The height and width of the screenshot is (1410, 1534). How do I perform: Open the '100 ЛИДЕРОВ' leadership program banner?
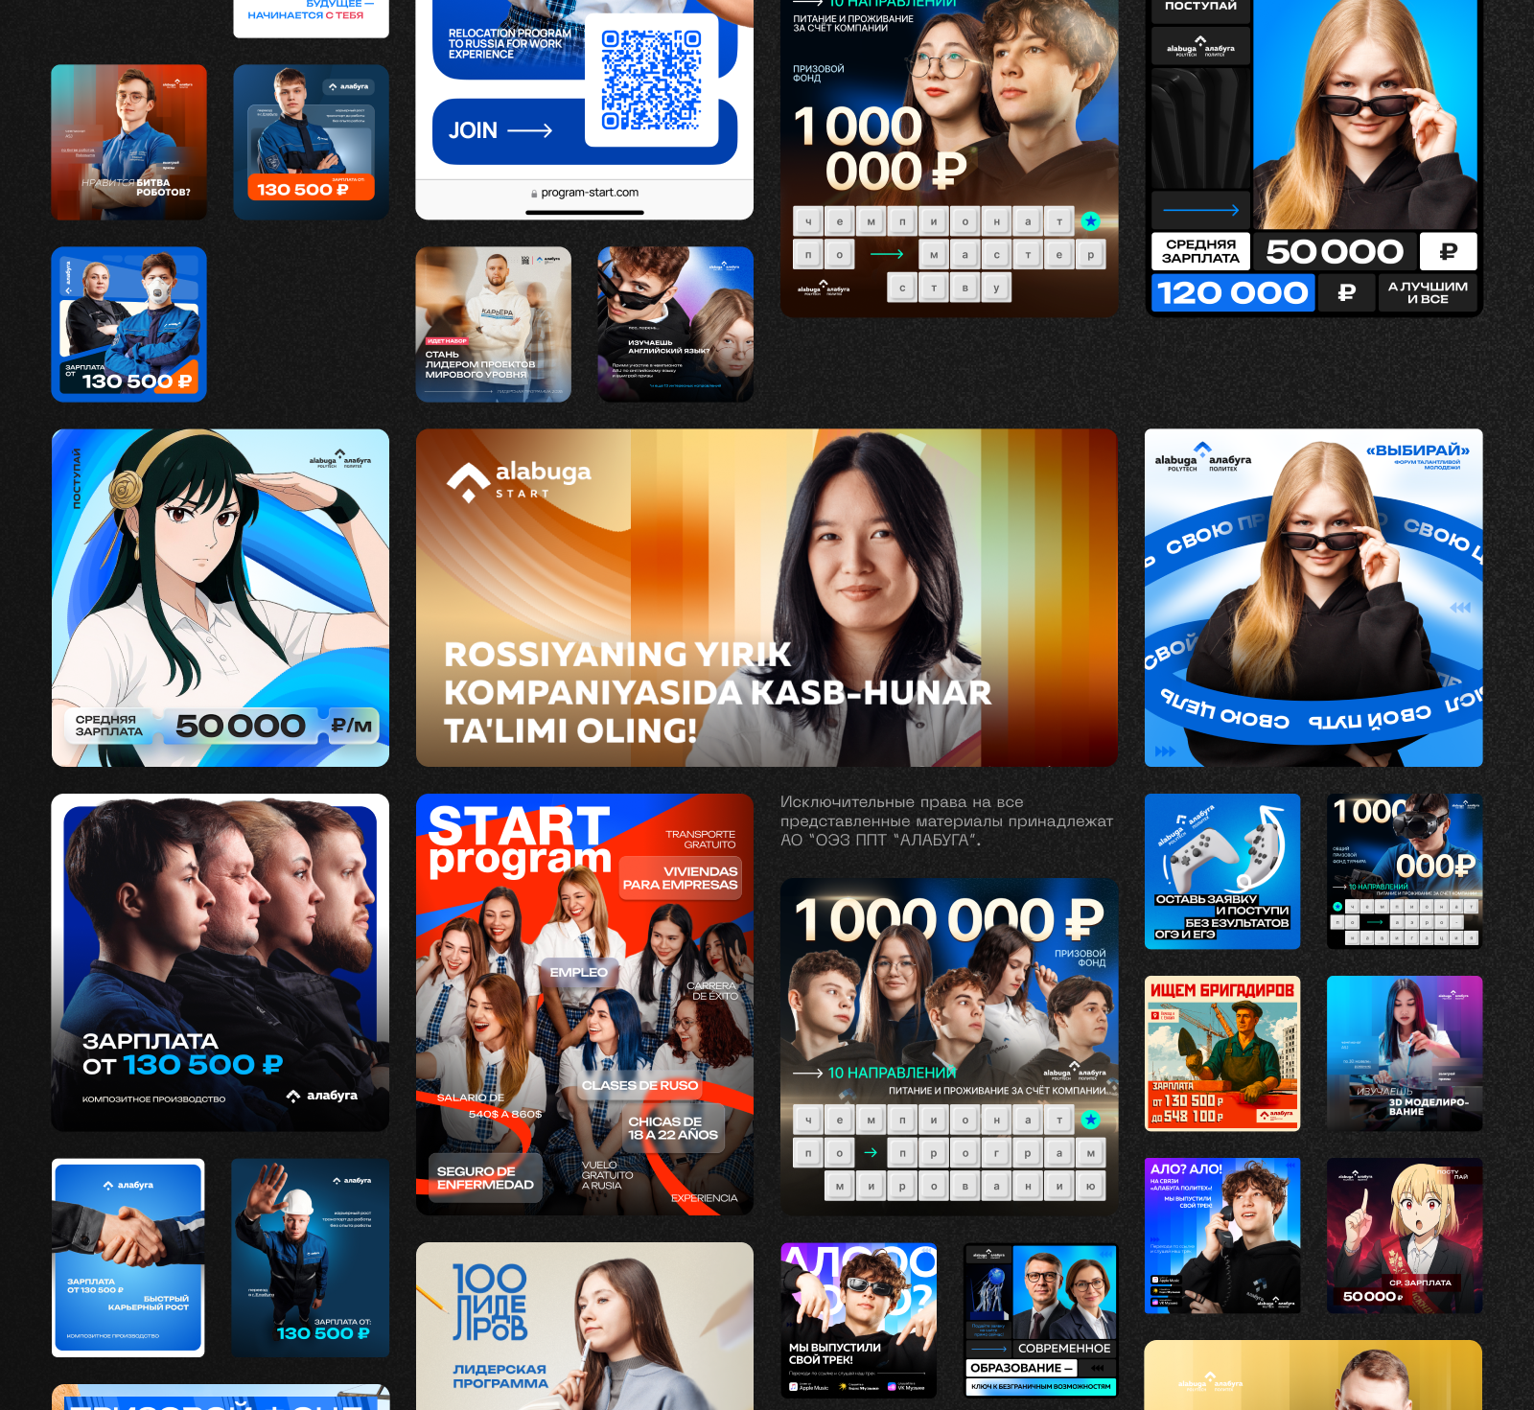(584, 1326)
